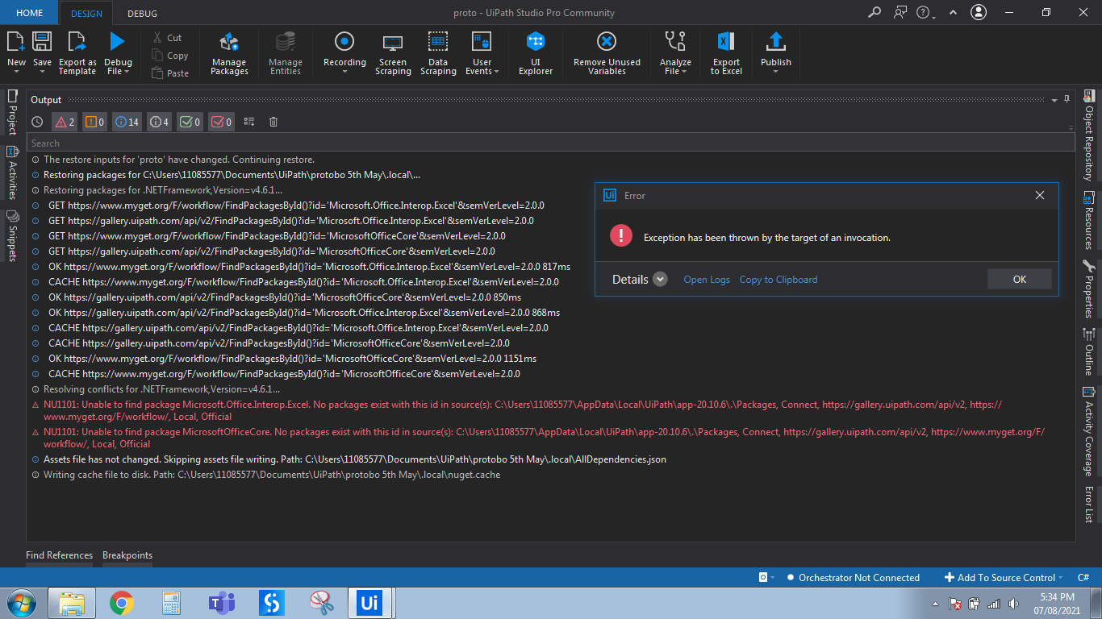Switch to the DESIGN tab
Screen dimensions: 1102x619
[x=86, y=14]
